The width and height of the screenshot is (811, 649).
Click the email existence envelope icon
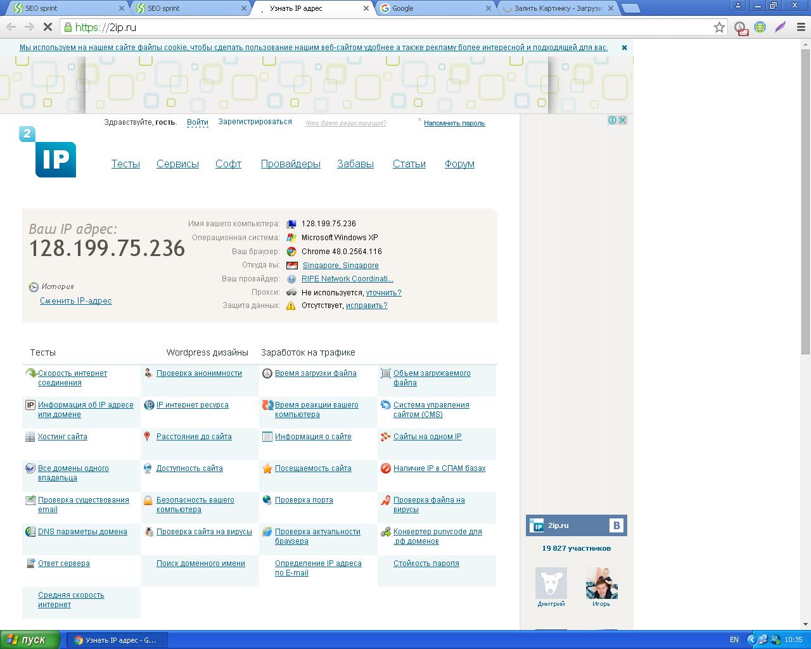pos(30,500)
